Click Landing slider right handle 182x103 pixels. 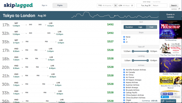pos(147,61)
